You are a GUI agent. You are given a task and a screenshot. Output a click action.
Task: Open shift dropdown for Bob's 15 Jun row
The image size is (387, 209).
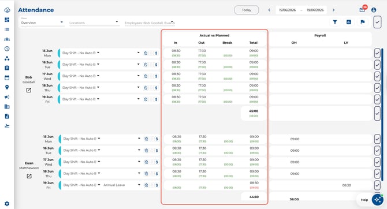(81, 53)
